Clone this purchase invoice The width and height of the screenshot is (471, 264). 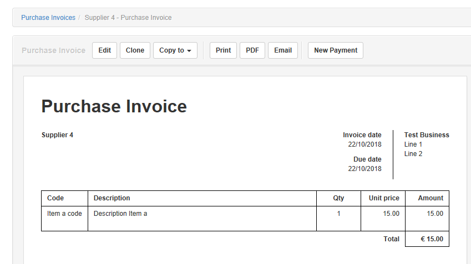point(135,50)
